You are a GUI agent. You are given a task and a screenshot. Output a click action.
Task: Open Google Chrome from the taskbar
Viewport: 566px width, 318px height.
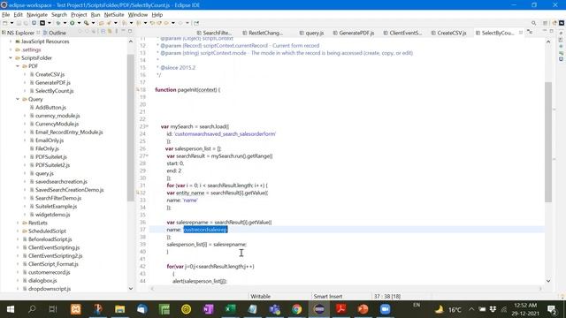tap(297, 309)
